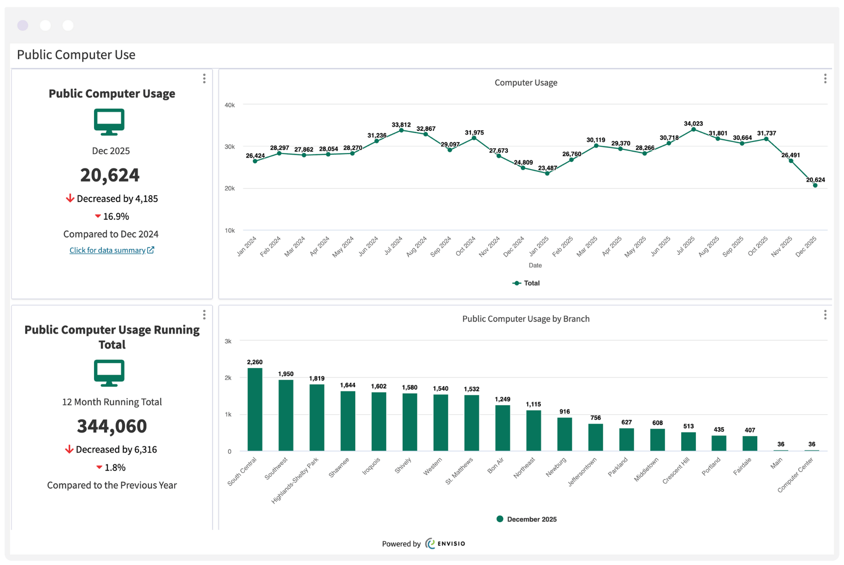Click the red triangle next to 1.8%
Viewport: 844px width, 565px height.
99,467
